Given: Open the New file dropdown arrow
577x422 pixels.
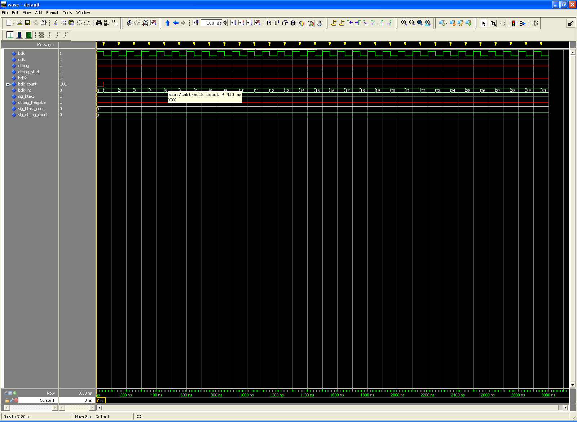Looking at the screenshot, I should (14, 23).
